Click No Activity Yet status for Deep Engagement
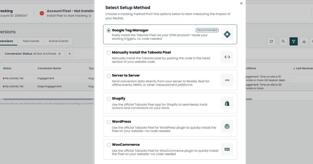This screenshot has height=164, width=313. (x=13, y=86)
